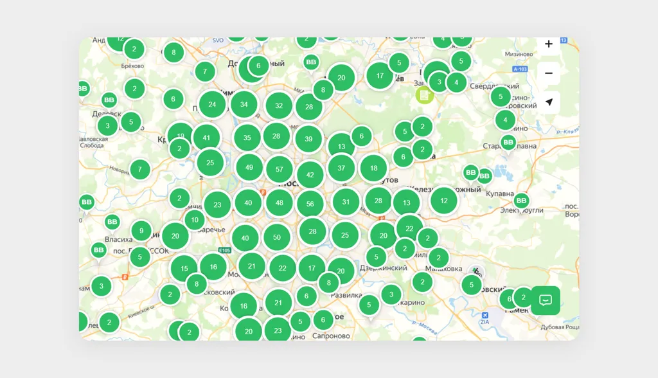Open the cluster 2 above Малаховка label
The width and height of the screenshot is (658, 378).
tap(438, 257)
